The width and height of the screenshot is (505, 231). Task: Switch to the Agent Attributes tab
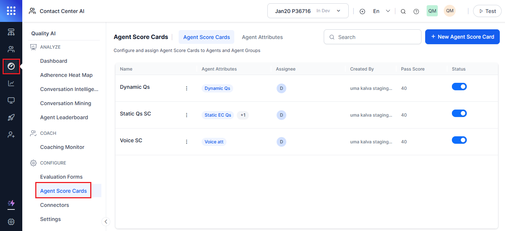pyautogui.click(x=262, y=37)
